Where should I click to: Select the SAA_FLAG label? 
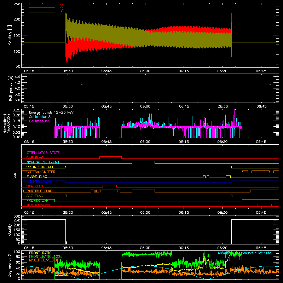(35, 186)
